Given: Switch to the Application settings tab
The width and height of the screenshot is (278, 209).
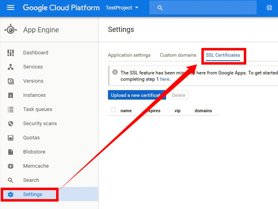Looking at the screenshot, I should coord(129,55).
